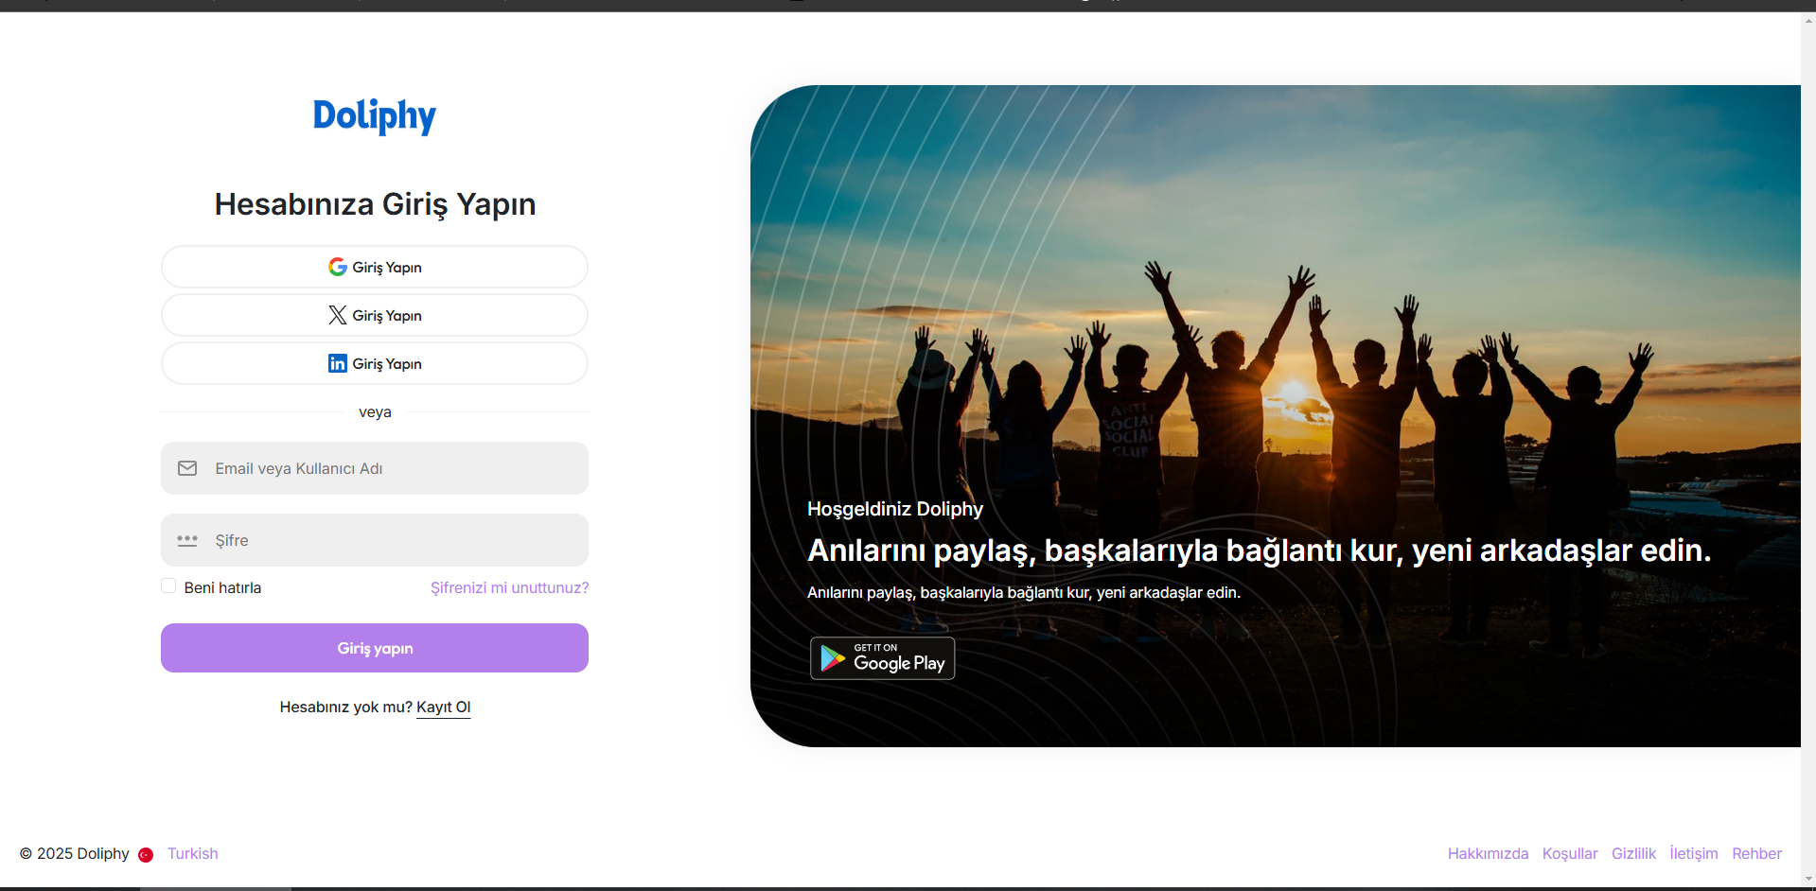Open the Gizlilik footer link
The image size is (1816, 891).
point(1634,853)
